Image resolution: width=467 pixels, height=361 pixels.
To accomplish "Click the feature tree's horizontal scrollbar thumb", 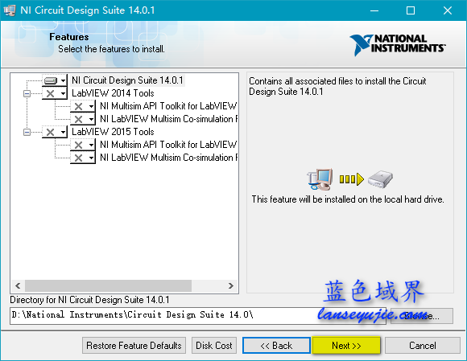I will (x=108, y=285).
